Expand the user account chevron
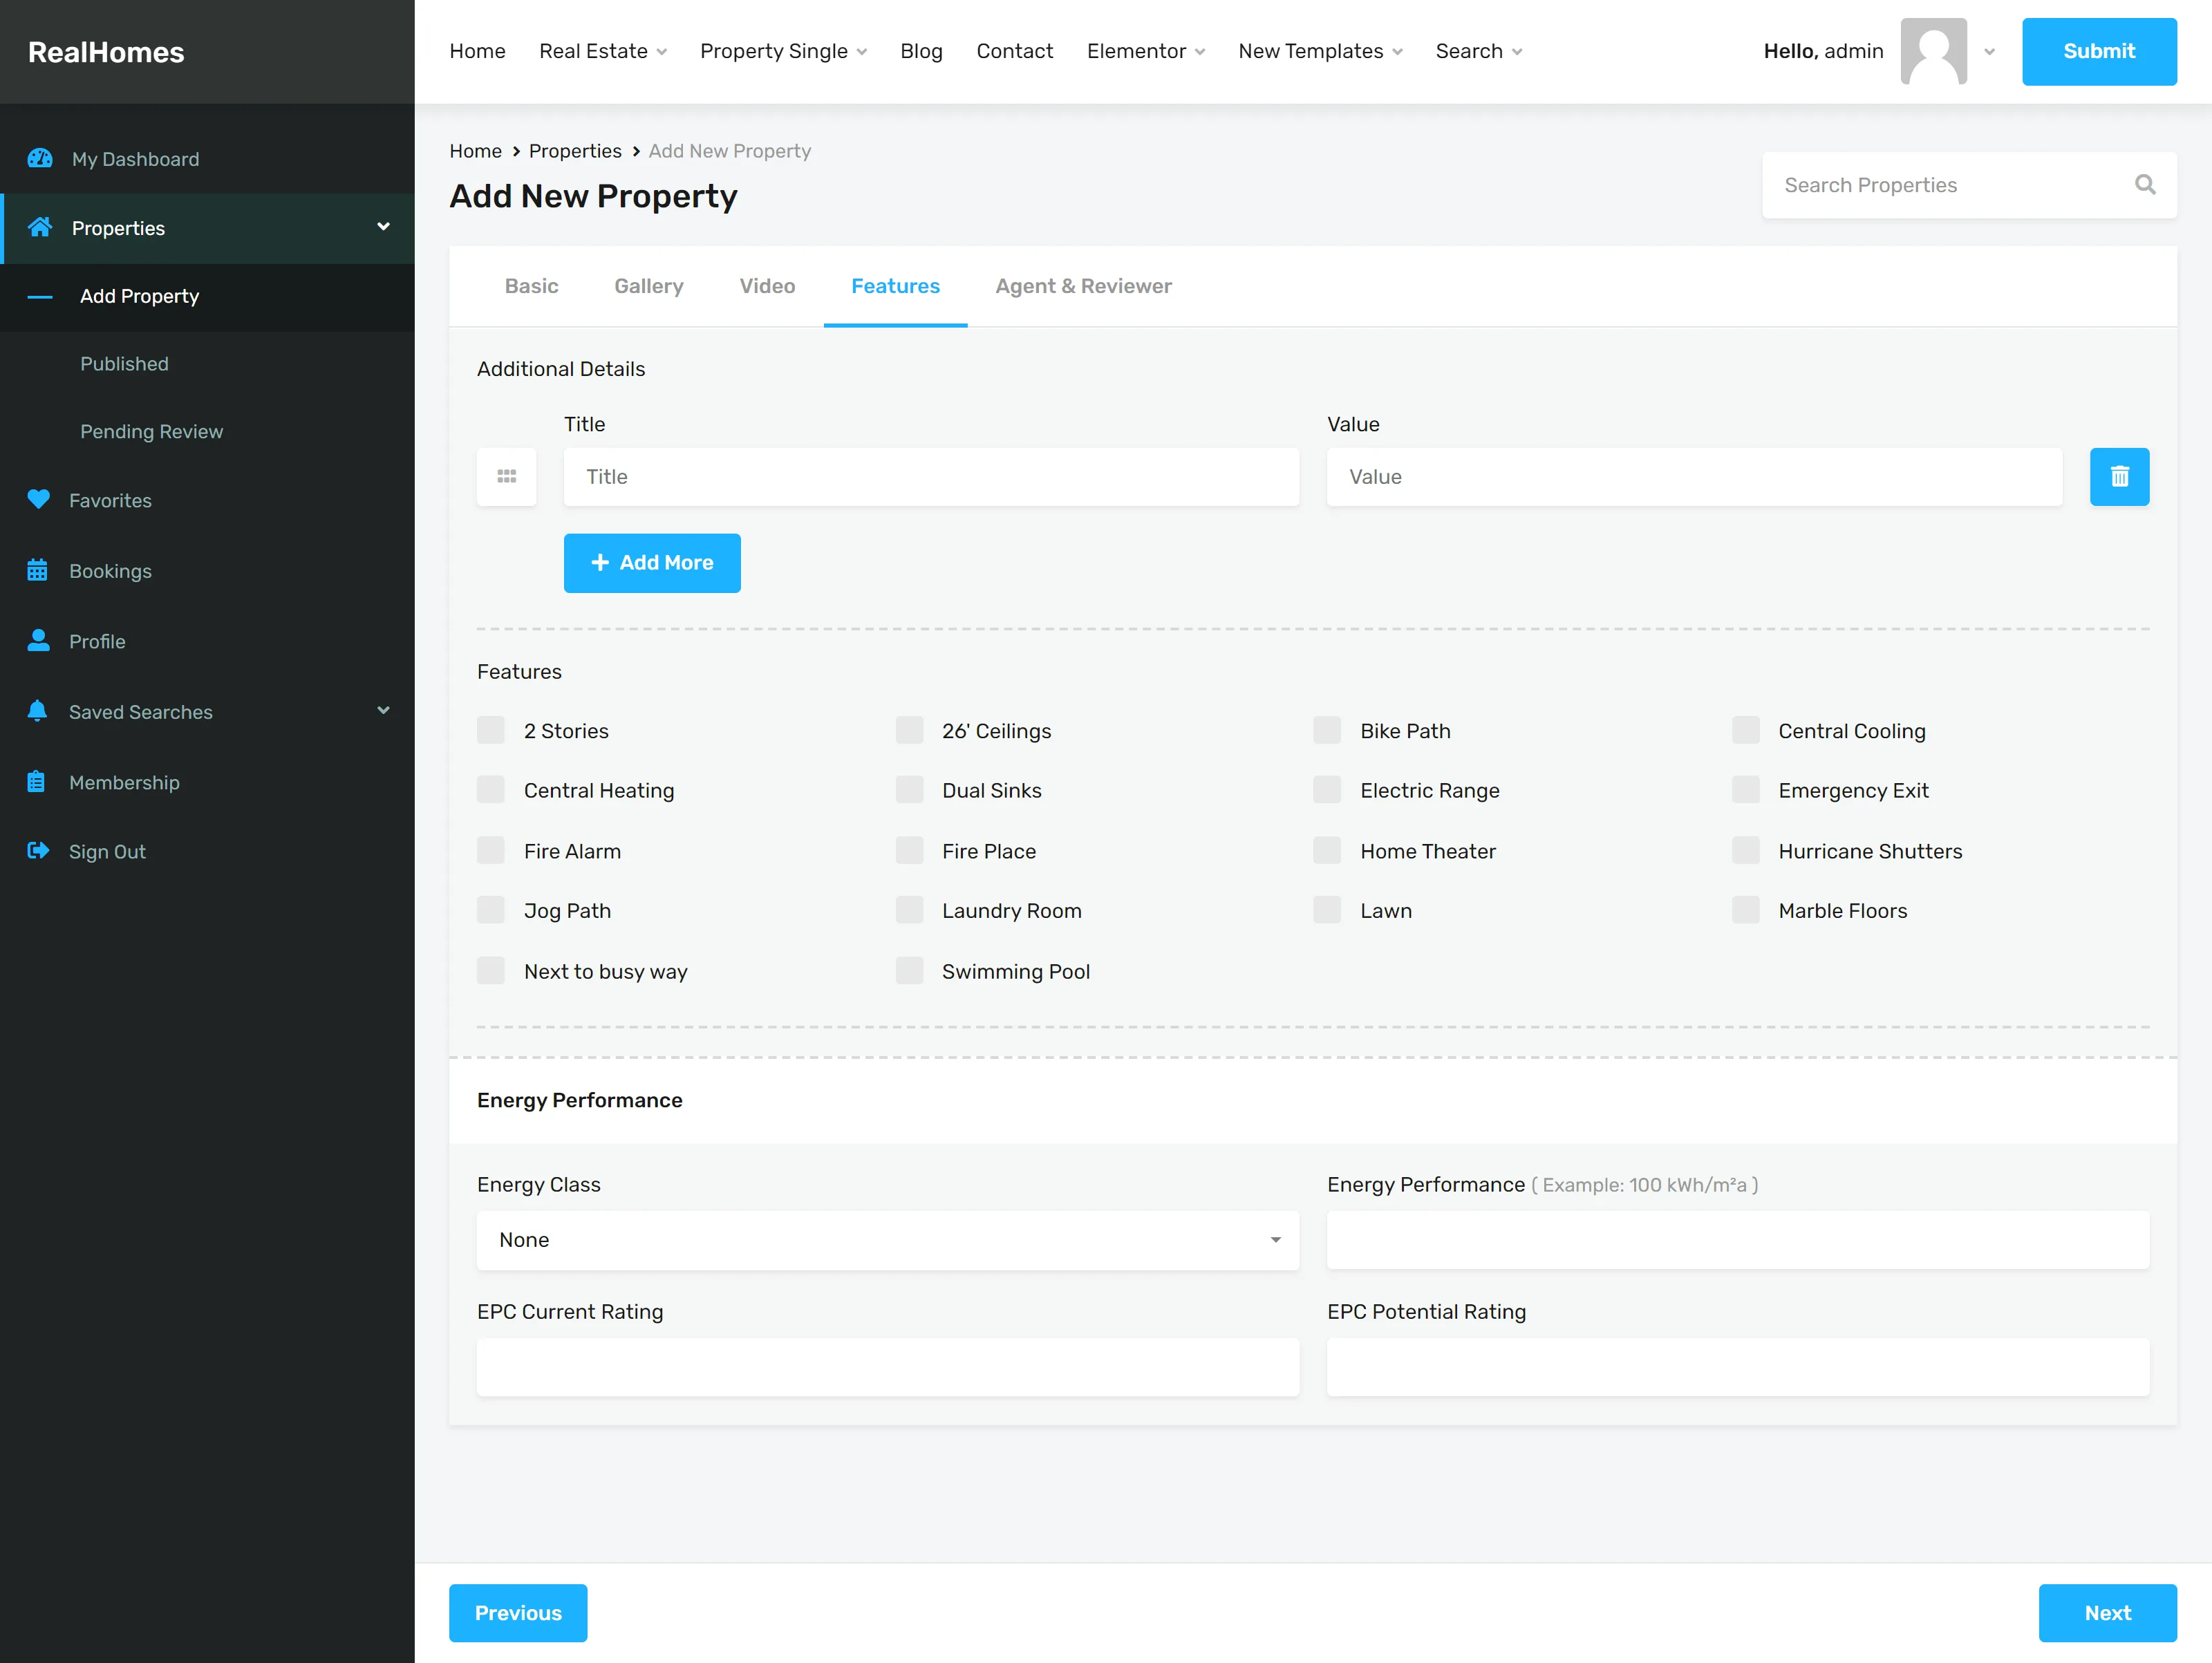Screen dimensions: 2212x1663 pyautogui.click(x=1989, y=52)
